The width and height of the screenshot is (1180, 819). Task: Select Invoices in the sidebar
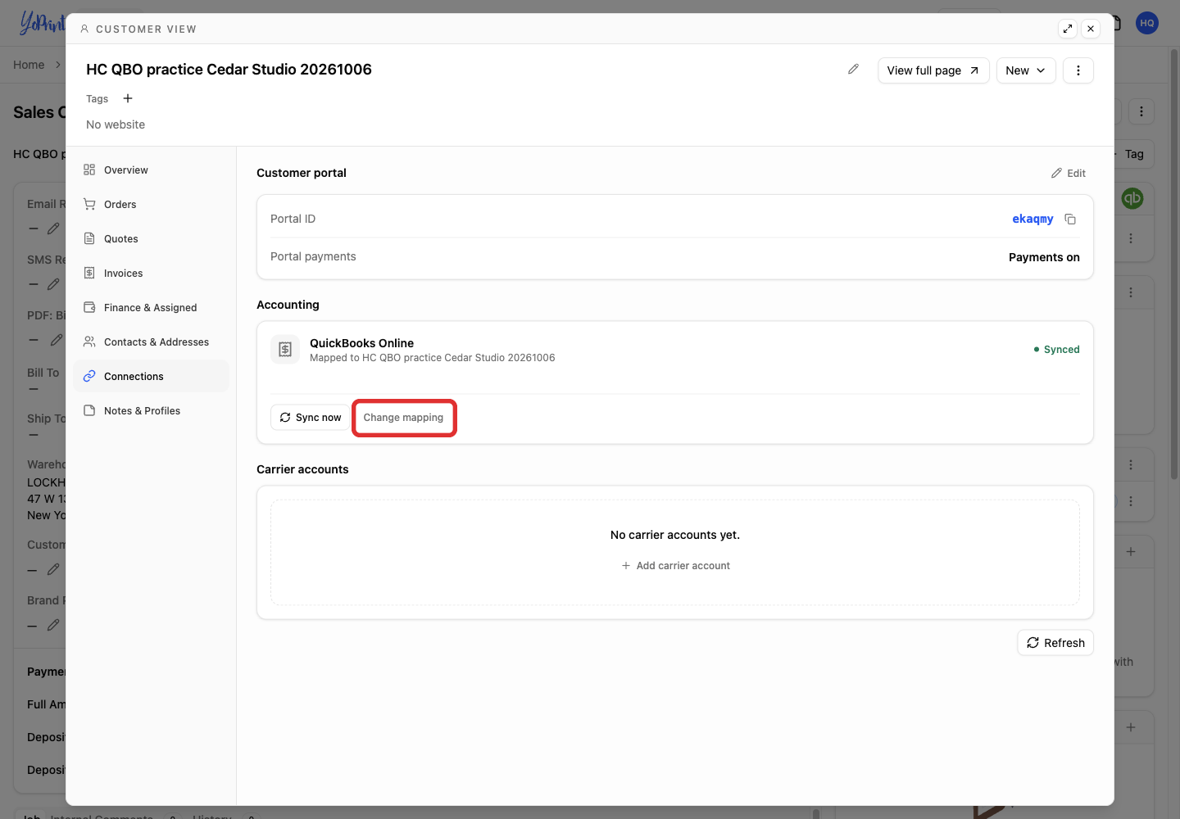151,274
